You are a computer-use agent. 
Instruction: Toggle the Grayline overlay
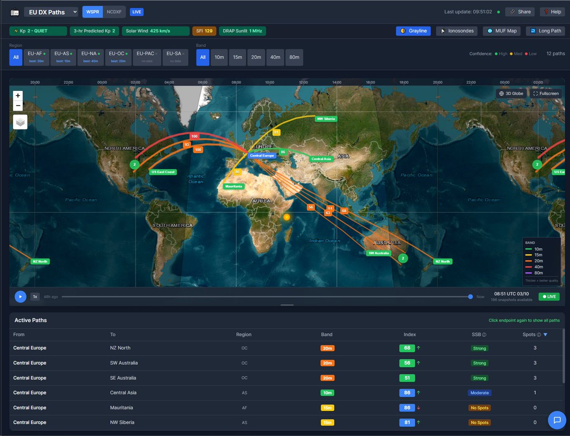coord(413,31)
